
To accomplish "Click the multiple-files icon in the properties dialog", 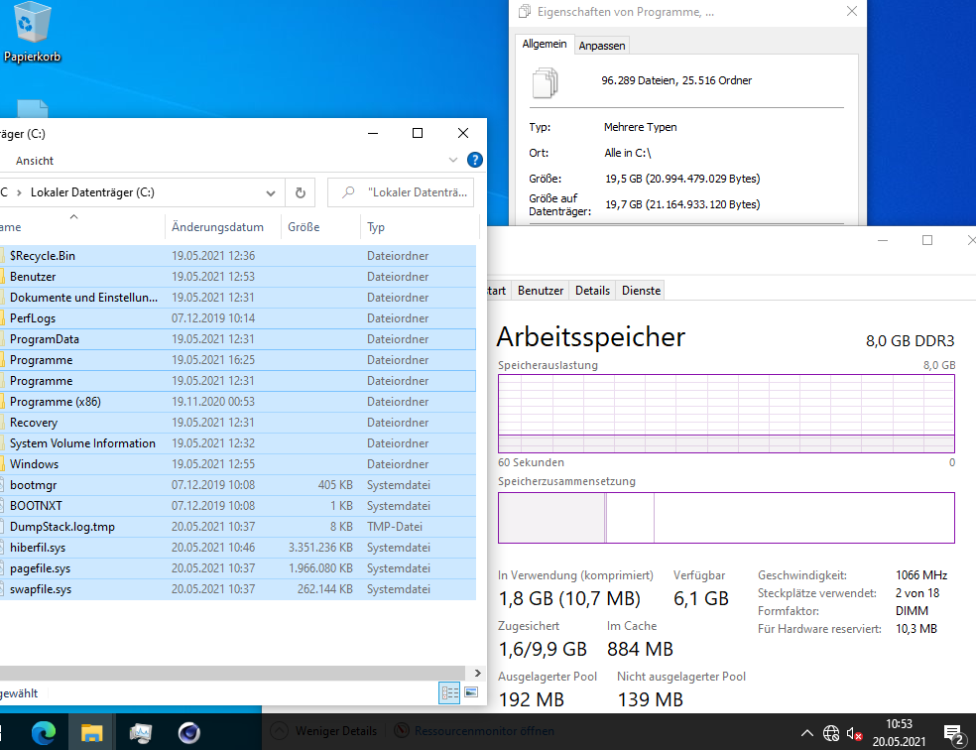I will [x=545, y=82].
